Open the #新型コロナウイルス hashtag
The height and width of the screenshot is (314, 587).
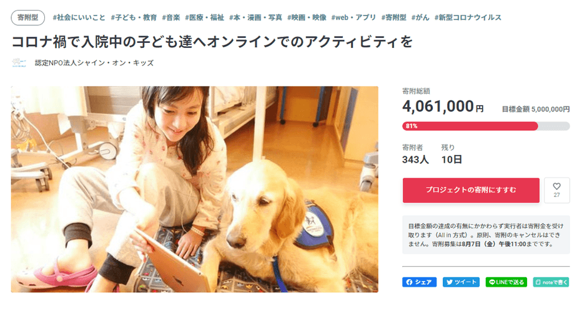468,17
